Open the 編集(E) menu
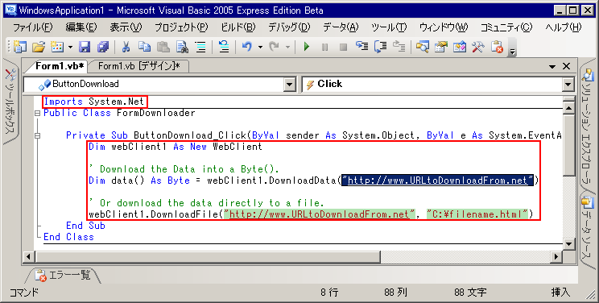 click(81, 27)
